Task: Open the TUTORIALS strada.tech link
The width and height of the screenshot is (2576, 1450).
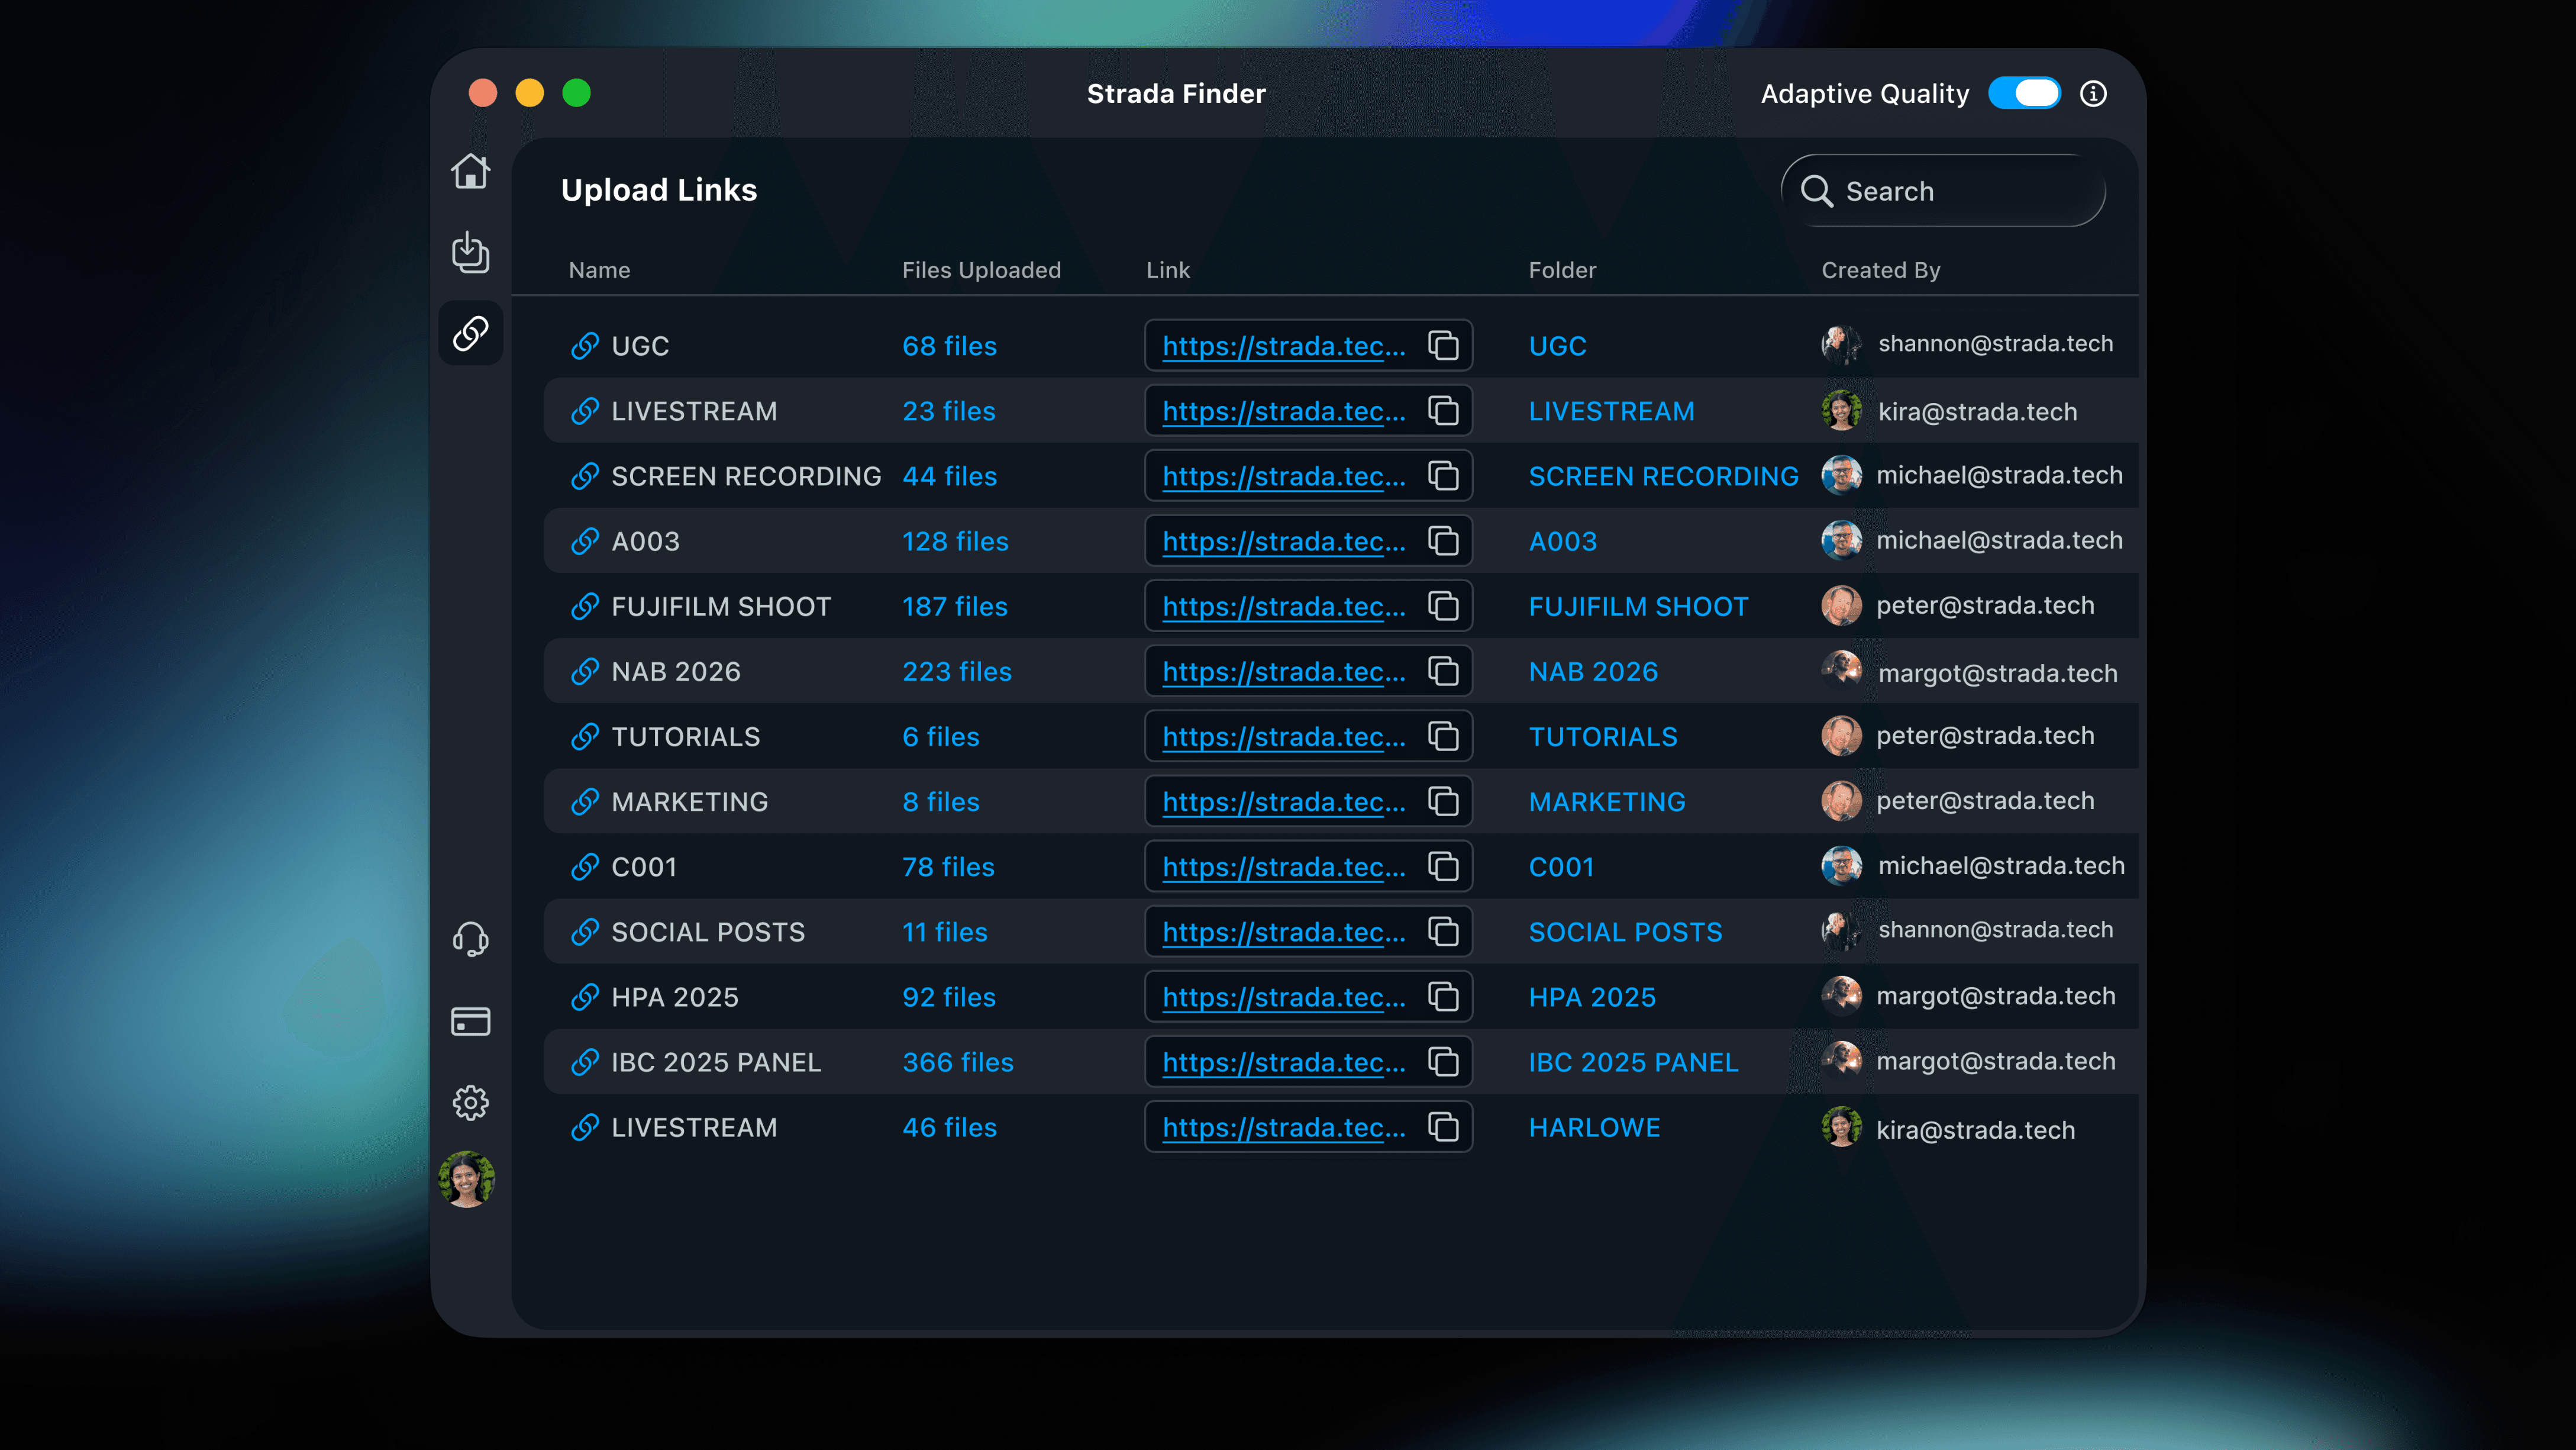Action: click(x=1284, y=737)
